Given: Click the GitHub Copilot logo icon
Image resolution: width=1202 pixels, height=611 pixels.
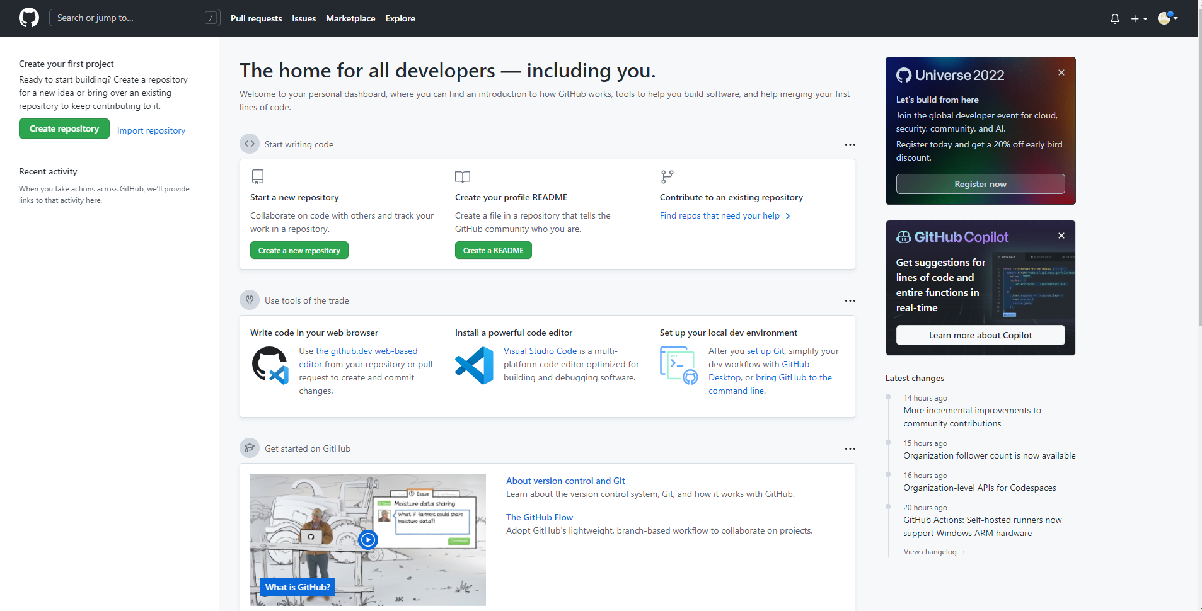Looking at the screenshot, I should [x=904, y=237].
